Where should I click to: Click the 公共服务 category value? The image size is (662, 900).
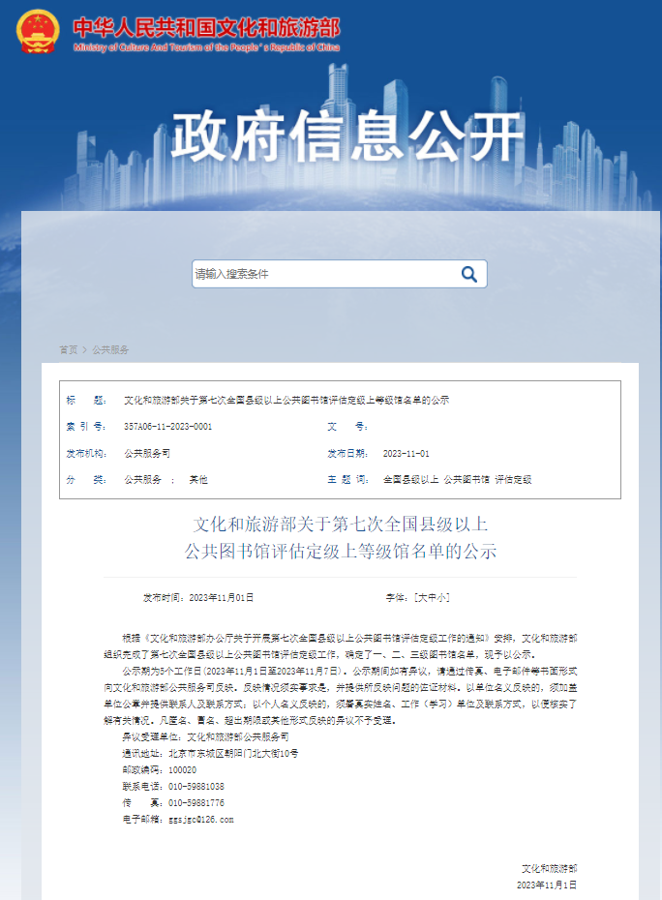[x=142, y=479]
